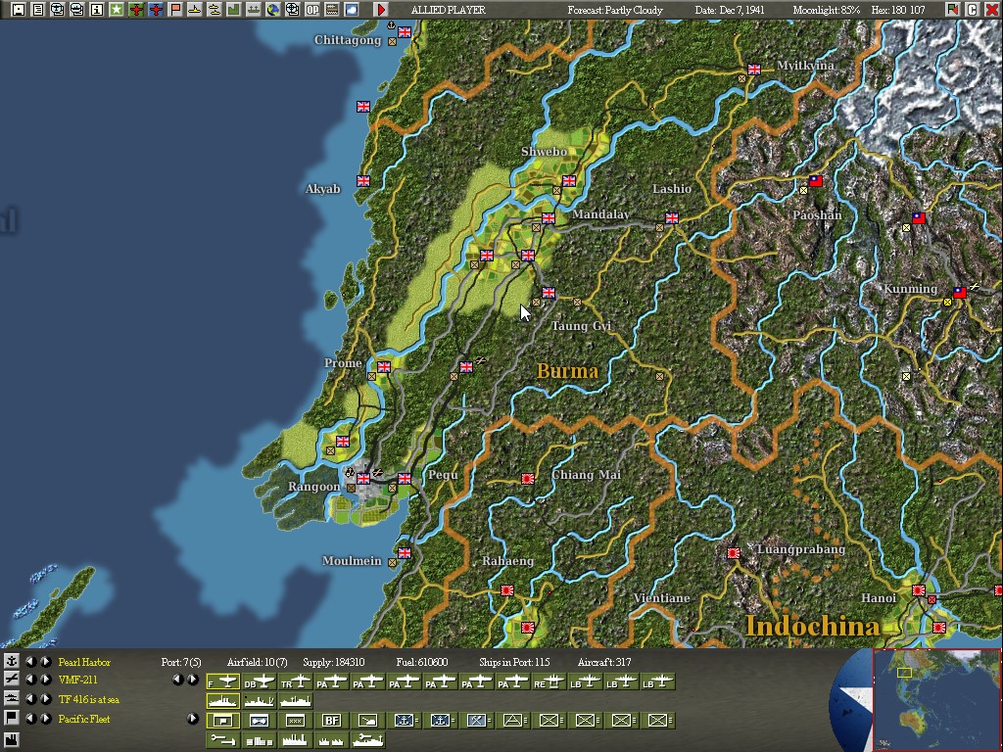
Task: Go to next HQ after Pacific Fleet
Action: (x=46, y=718)
